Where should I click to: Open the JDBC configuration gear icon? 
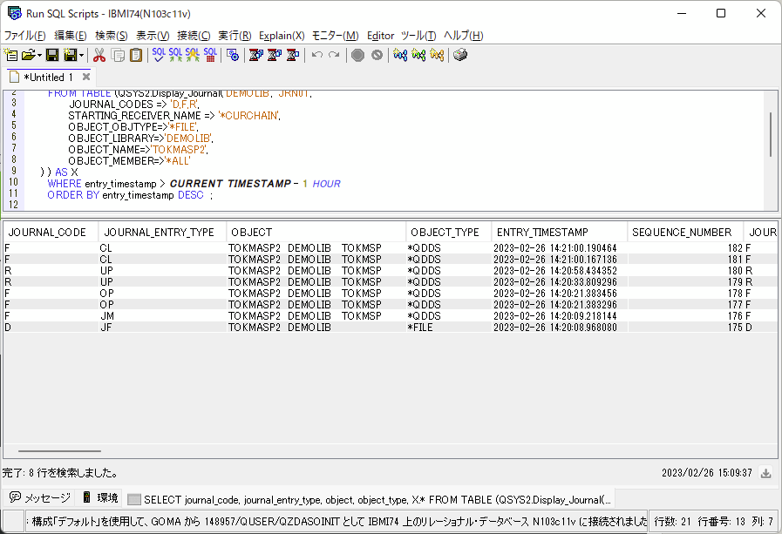click(232, 55)
